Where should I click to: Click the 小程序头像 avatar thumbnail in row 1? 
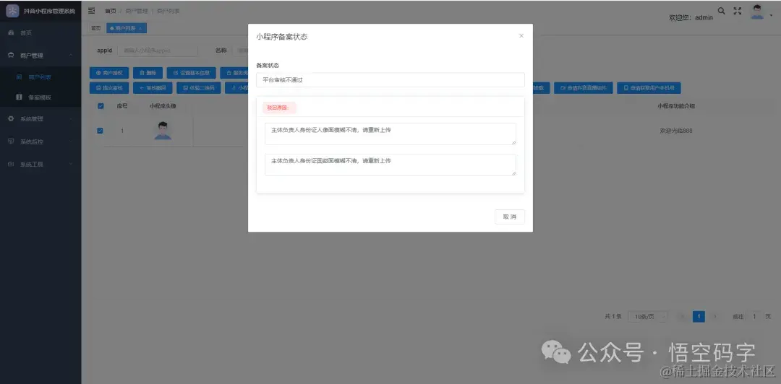pyautogui.click(x=163, y=131)
